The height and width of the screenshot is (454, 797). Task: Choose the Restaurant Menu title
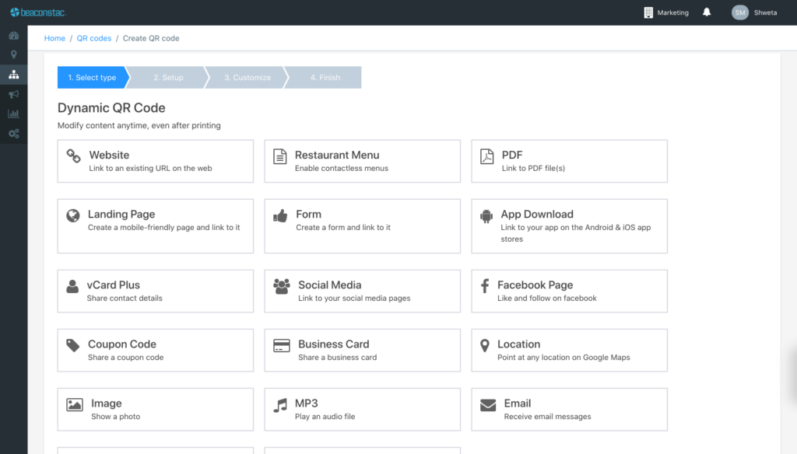tap(337, 155)
